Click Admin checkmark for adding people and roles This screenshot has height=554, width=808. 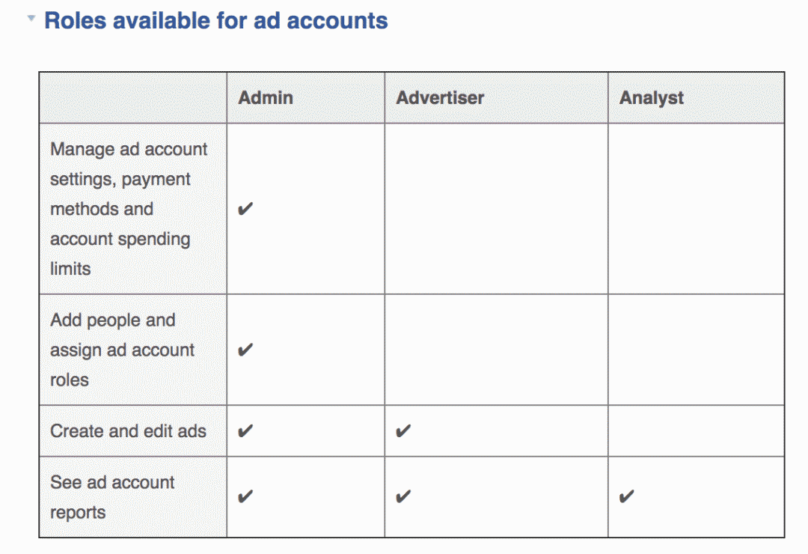click(x=245, y=350)
